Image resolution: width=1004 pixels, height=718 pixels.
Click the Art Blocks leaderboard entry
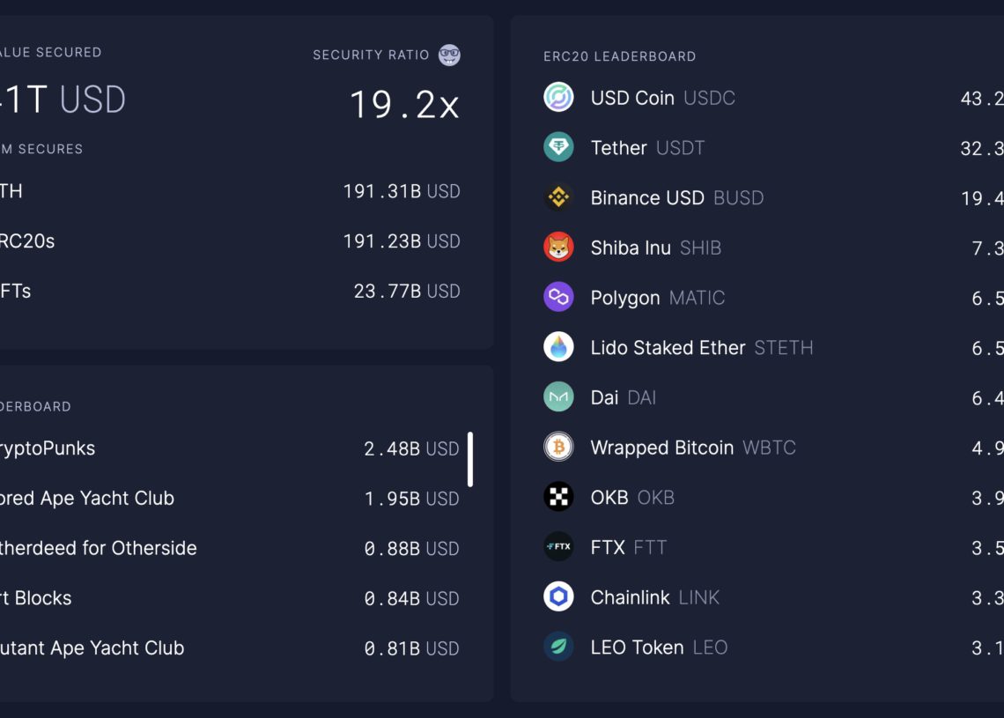click(x=37, y=598)
